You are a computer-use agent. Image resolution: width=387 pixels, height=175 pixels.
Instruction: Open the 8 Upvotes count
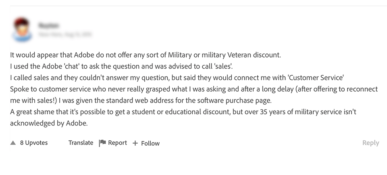point(34,143)
